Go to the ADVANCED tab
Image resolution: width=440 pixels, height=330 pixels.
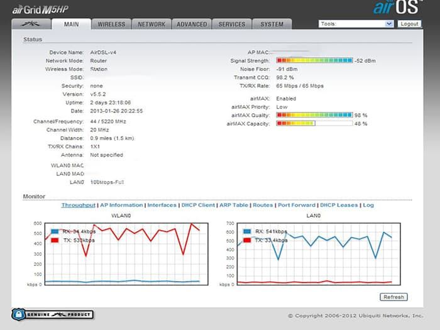point(191,25)
